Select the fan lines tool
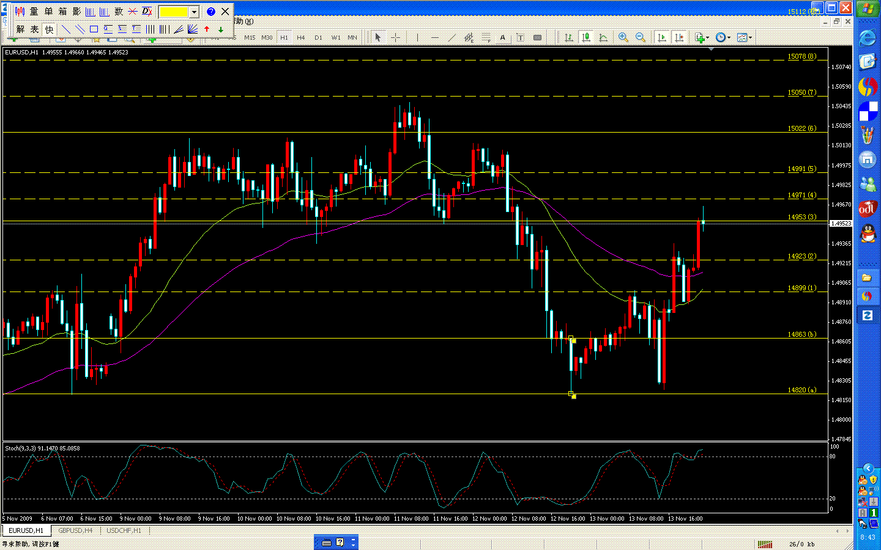The width and height of the screenshot is (881, 550). click(x=193, y=29)
